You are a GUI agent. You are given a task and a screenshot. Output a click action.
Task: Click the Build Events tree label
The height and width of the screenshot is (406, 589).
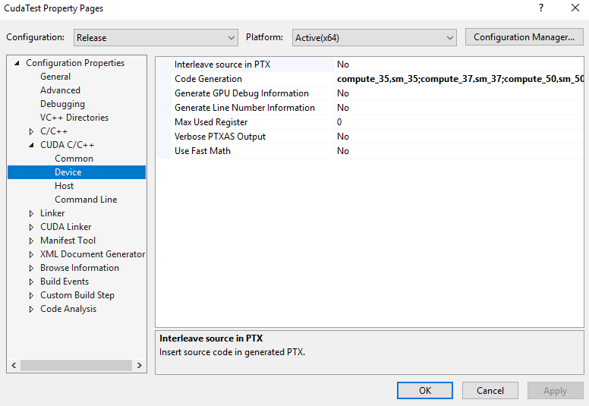pos(65,282)
